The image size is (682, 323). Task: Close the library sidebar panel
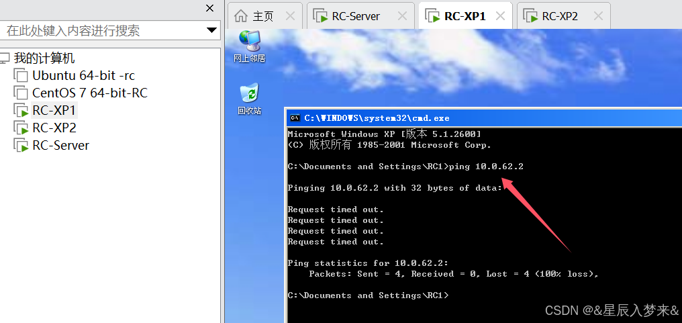click(x=209, y=8)
